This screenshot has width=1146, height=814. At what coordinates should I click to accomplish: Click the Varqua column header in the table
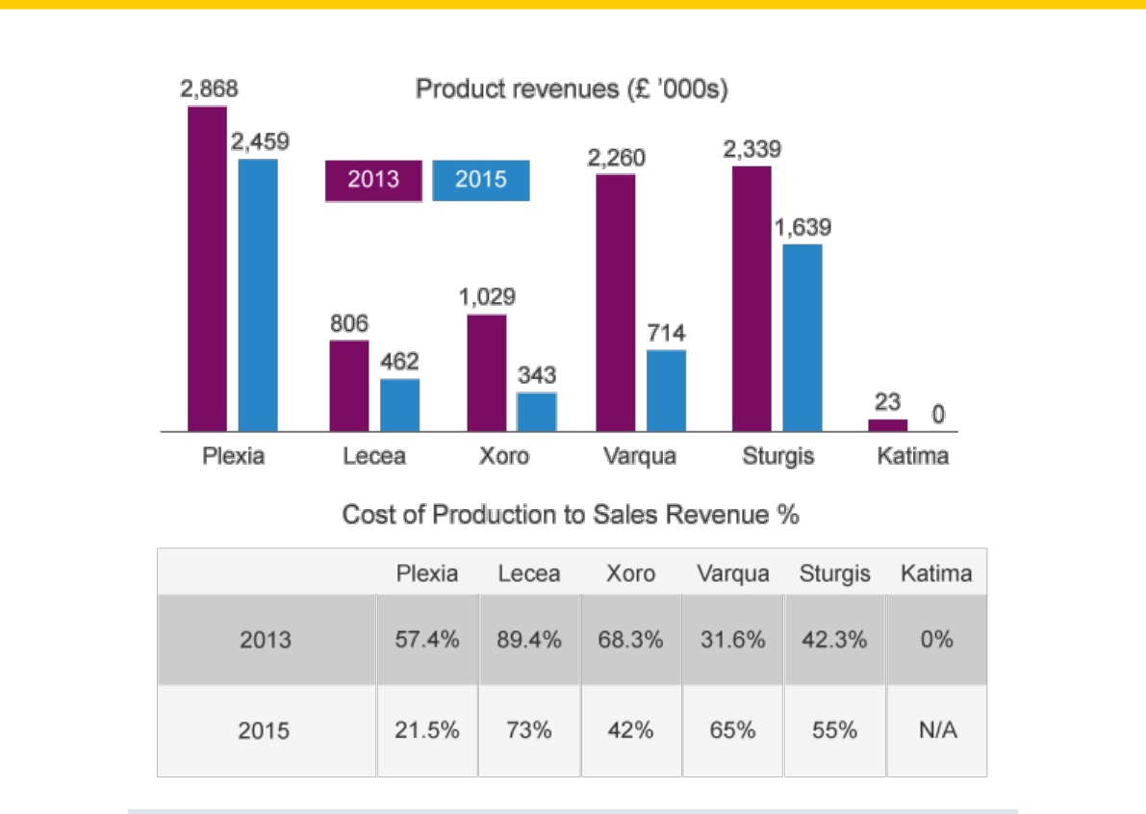click(733, 573)
